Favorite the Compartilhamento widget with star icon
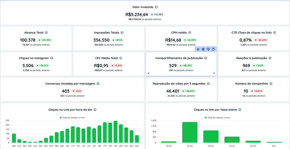 click(x=198, y=49)
